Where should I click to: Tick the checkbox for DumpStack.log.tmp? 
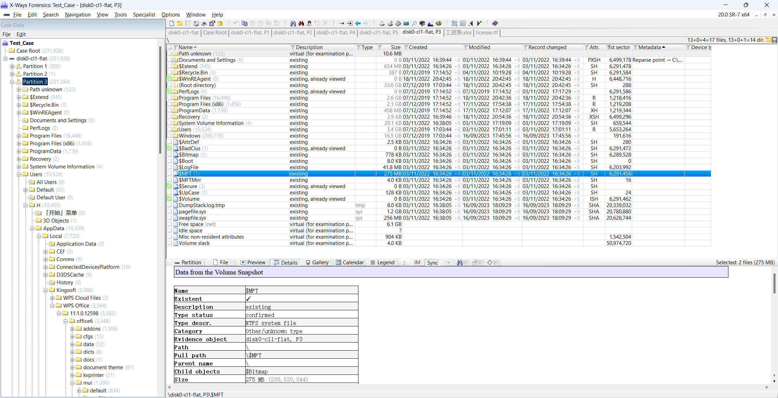pyautogui.click(x=170, y=205)
